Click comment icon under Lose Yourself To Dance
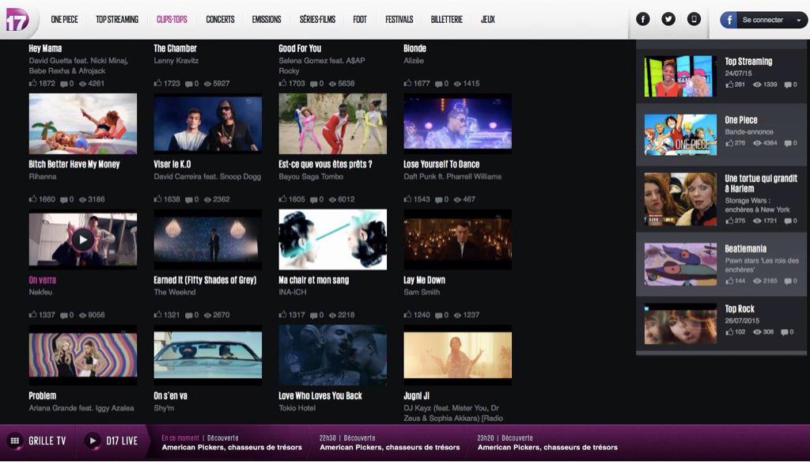The image size is (810, 462). click(x=438, y=199)
